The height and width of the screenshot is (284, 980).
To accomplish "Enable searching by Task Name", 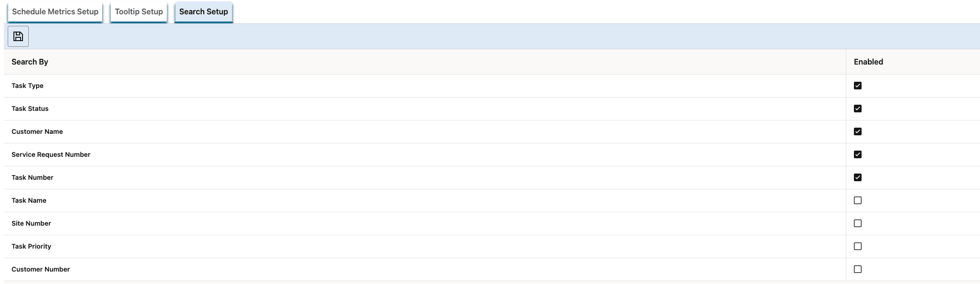I will pyautogui.click(x=858, y=200).
